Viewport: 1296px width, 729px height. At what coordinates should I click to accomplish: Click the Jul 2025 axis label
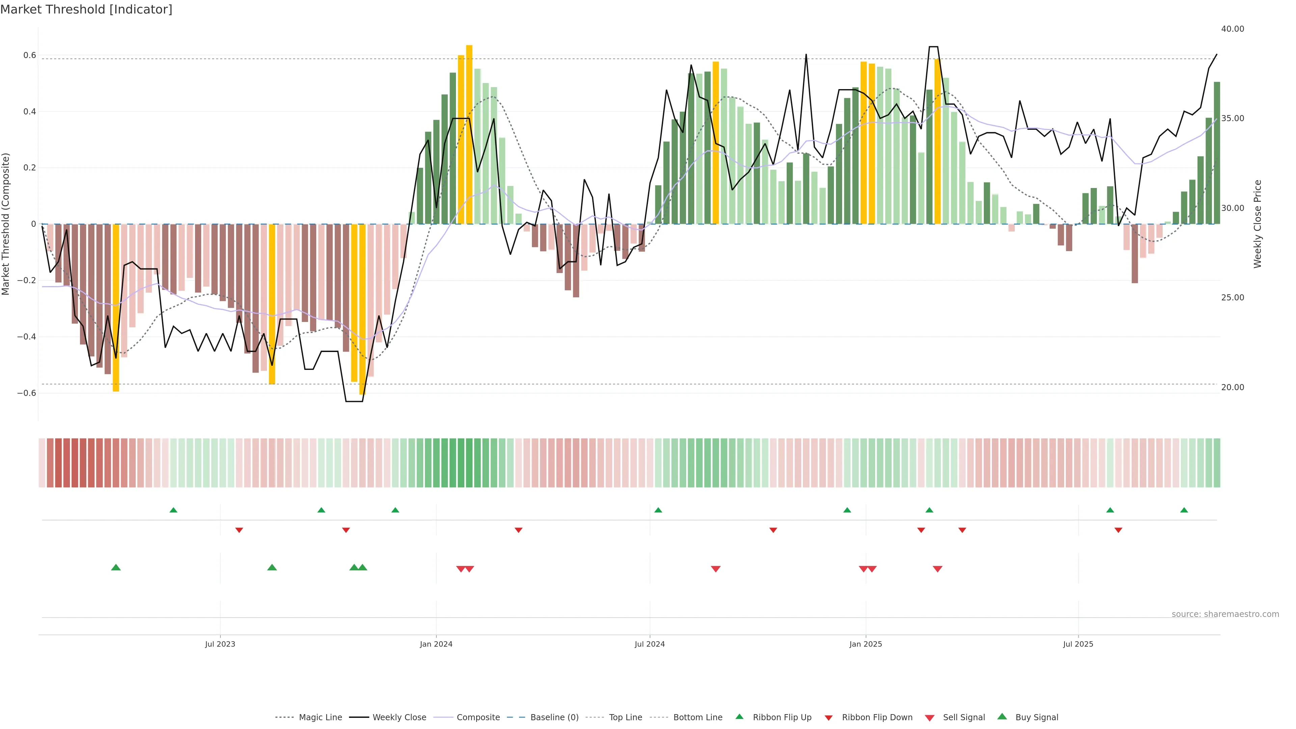pos(1078,644)
